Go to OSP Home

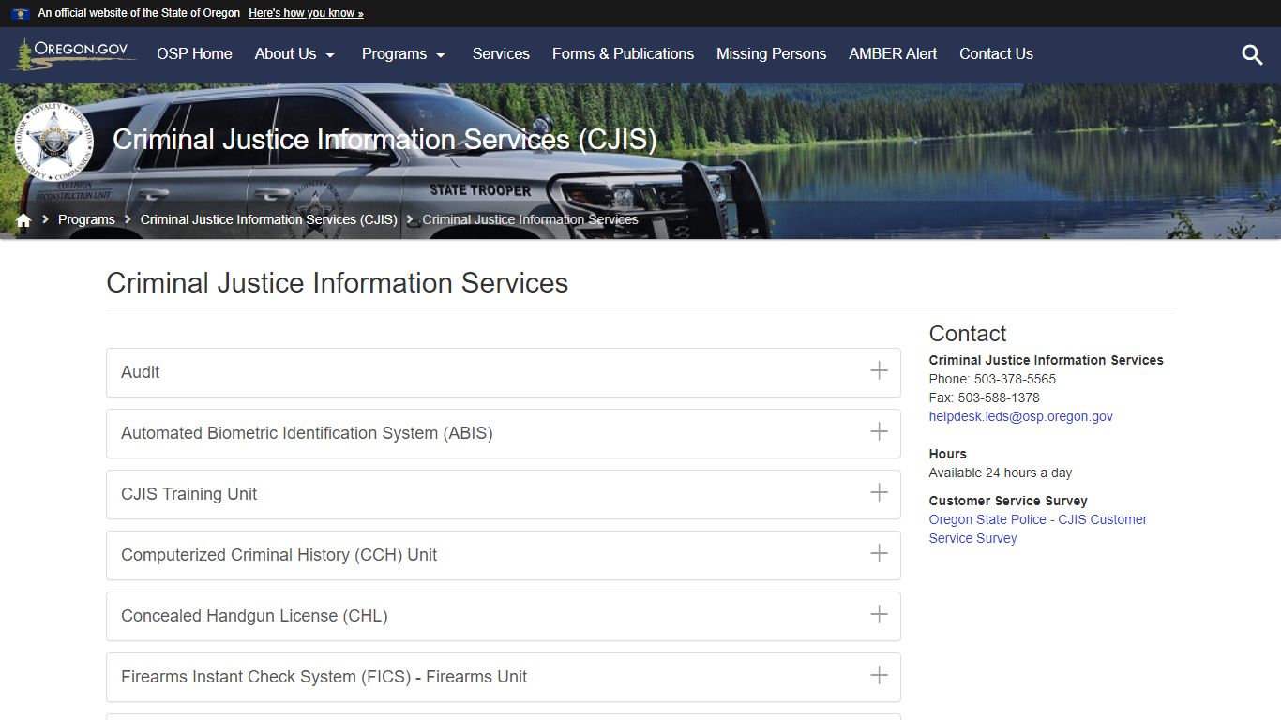pos(194,54)
